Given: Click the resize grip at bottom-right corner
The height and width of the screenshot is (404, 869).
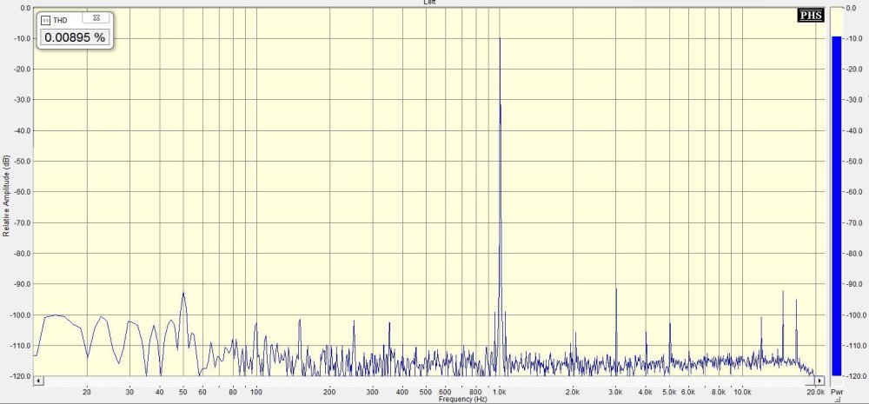Looking at the screenshot, I should point(863,399).
